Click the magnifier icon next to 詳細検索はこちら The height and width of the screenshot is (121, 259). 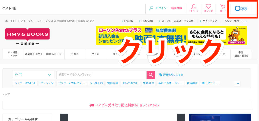(x=160, y=75)
